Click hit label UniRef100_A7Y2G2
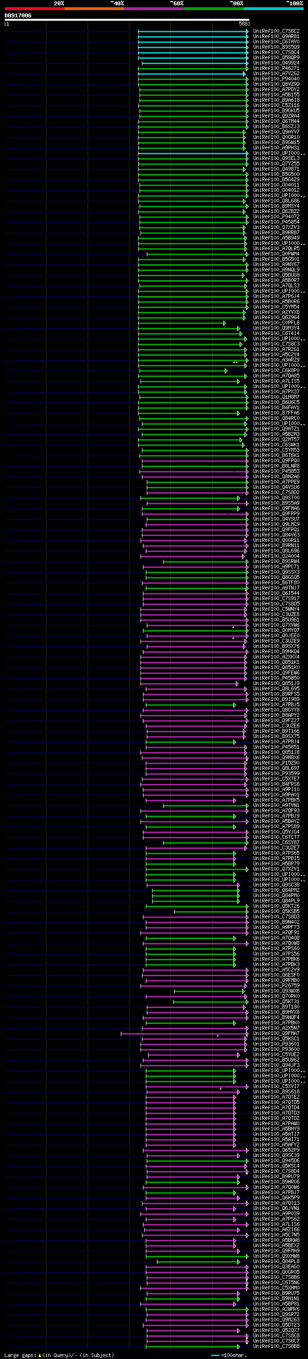Screen dimensions: 308x1359 coord(276,73)
